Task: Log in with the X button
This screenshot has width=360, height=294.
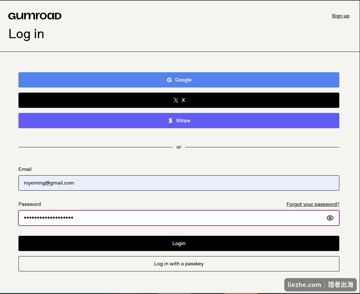Action: pyautogui.click(x=179, y=100)
